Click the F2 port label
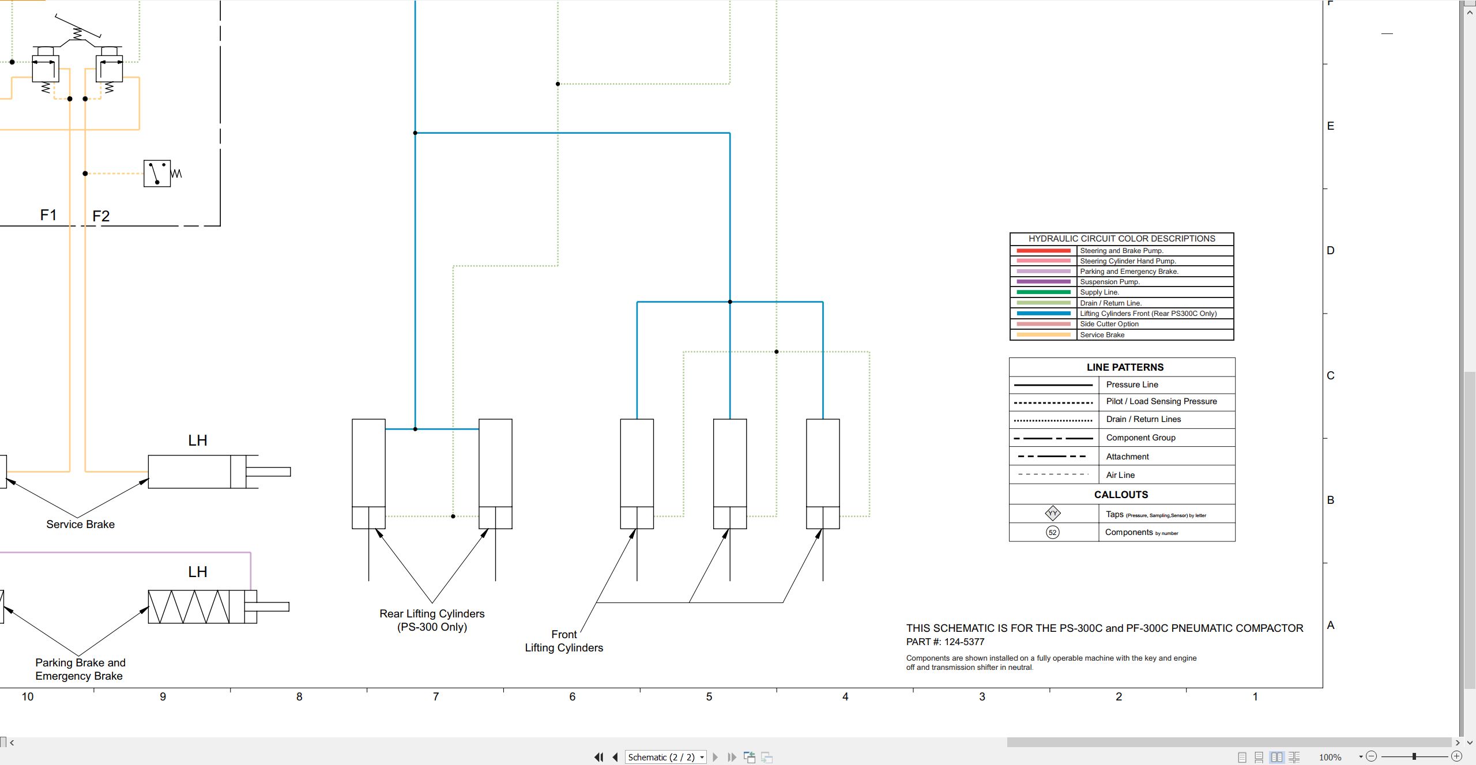The image size is (1476, 765). 101,216
